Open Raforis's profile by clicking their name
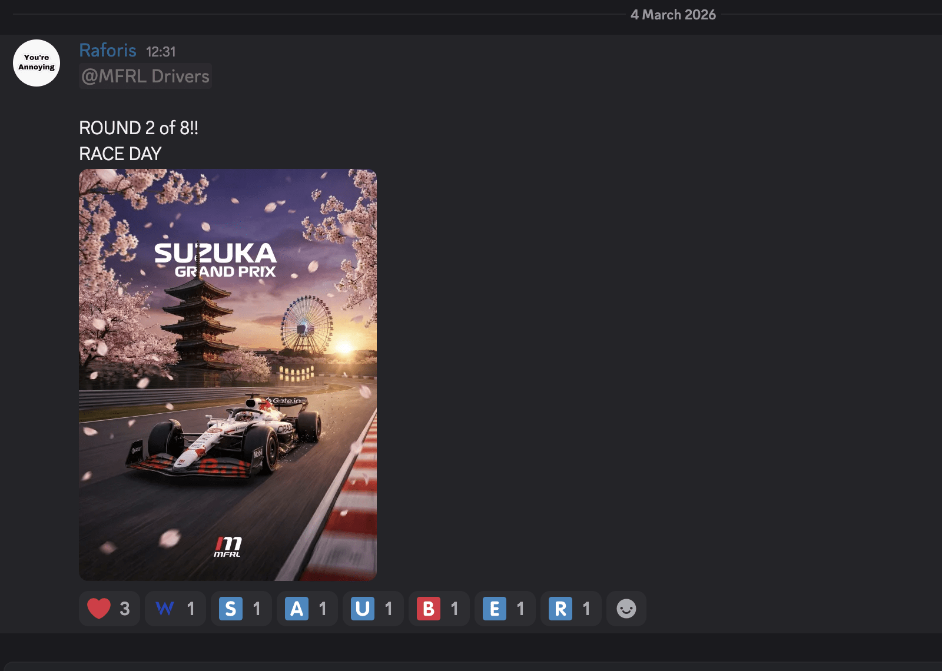This screenshot has width=942, height=671. pyautogui.click(x=108, y=51)
